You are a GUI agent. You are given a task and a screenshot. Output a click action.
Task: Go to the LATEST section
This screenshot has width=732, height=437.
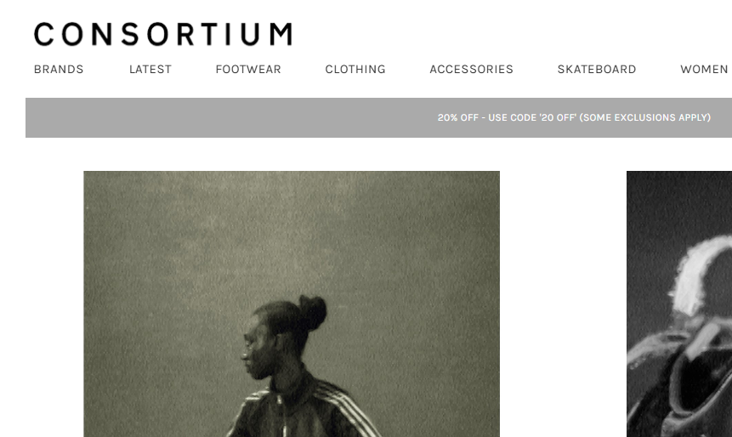pyautogui.click(x=150, y=69)
